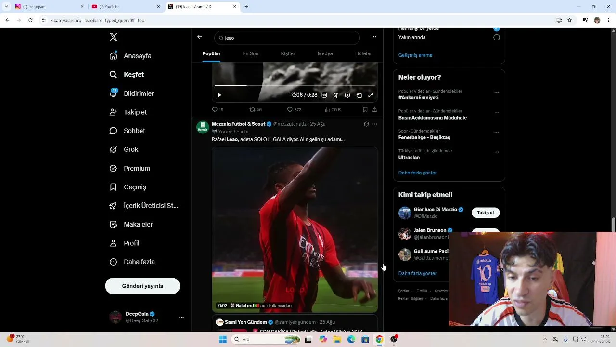View analytics showing 20 B views
The height and width of the screenshot is (347, 616).
point(333,110)
